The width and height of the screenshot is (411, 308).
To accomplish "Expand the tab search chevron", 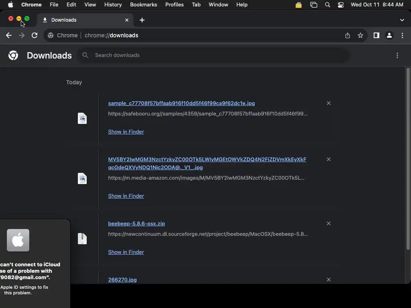I will pyautogui.click(x=402, y=20).
